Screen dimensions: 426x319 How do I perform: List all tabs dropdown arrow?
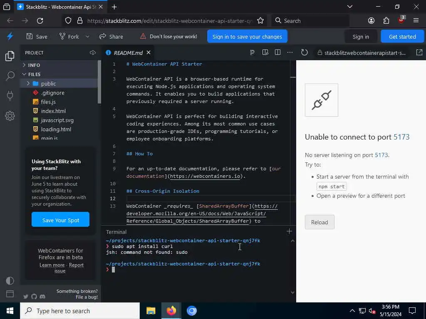350,7
